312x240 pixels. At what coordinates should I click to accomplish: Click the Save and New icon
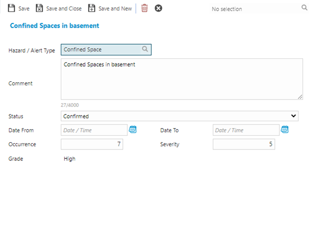click(x=92, y=8)
